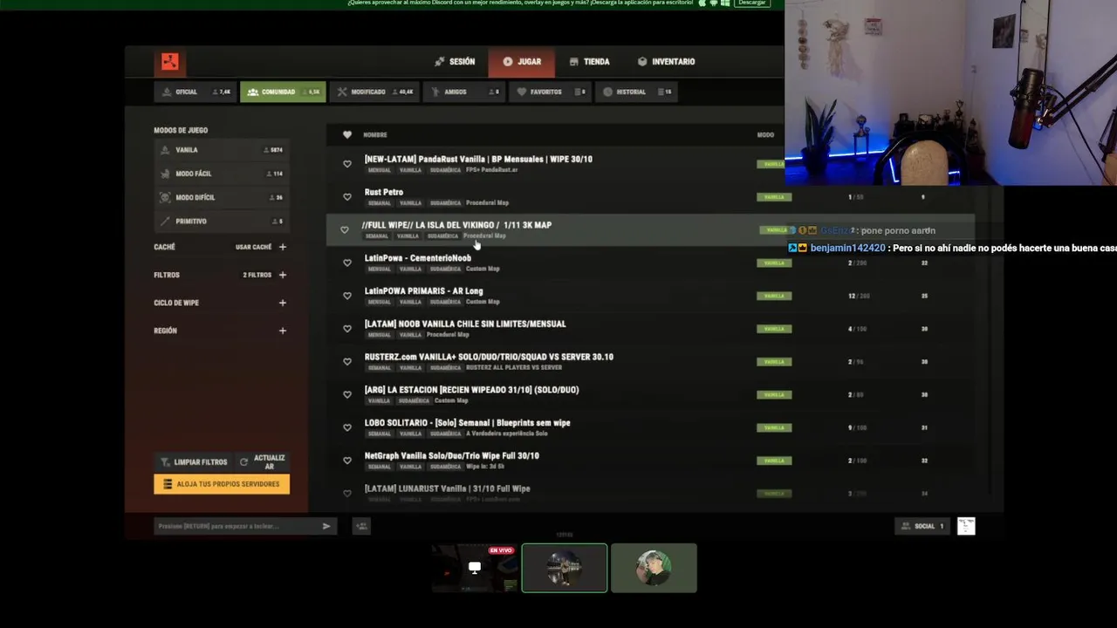Viewport: 1117px width, 628px height.
Task: Click the Descargar button in Discord banner
Action: click(x=751, y=3)
